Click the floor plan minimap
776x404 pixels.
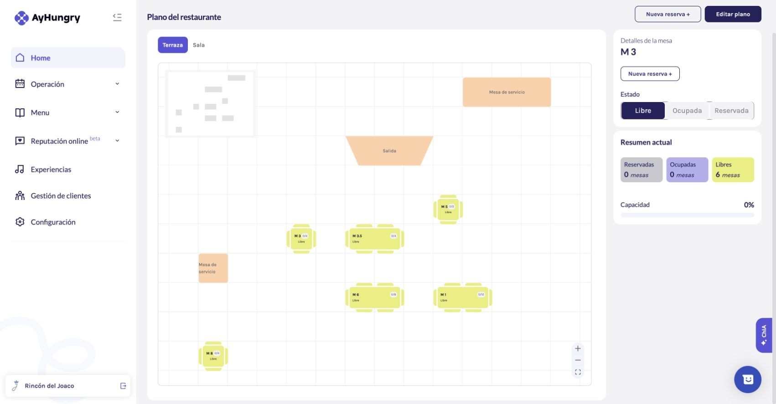[x=210, y=104]
